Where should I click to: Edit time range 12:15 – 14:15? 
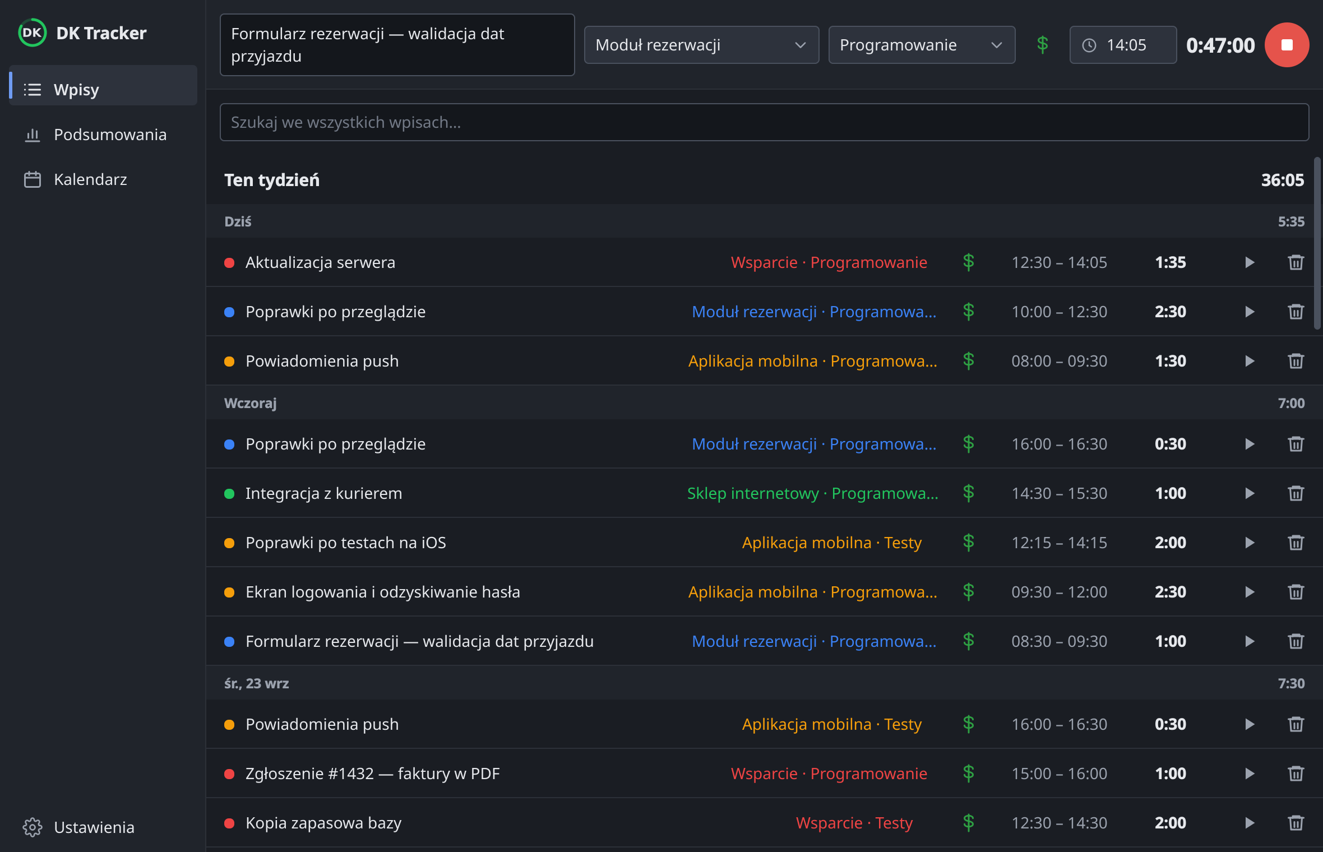(x=1059, y=543)
